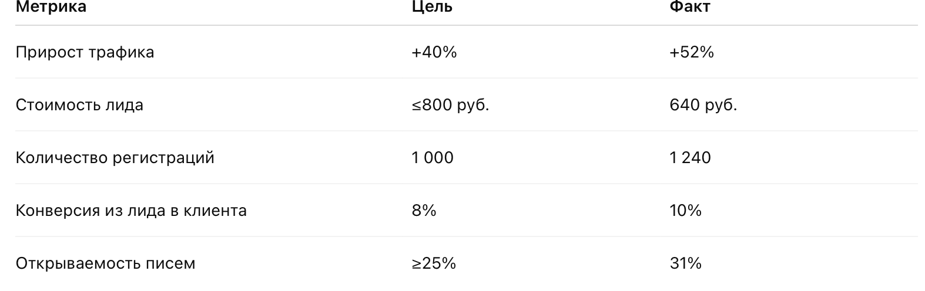Click the word трафика in first row

[x=121, y=52]
